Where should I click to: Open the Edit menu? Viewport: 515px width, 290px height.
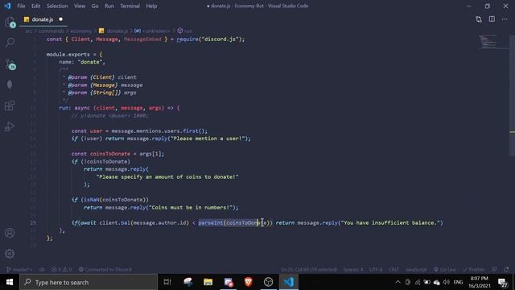[x=35, y=6]
